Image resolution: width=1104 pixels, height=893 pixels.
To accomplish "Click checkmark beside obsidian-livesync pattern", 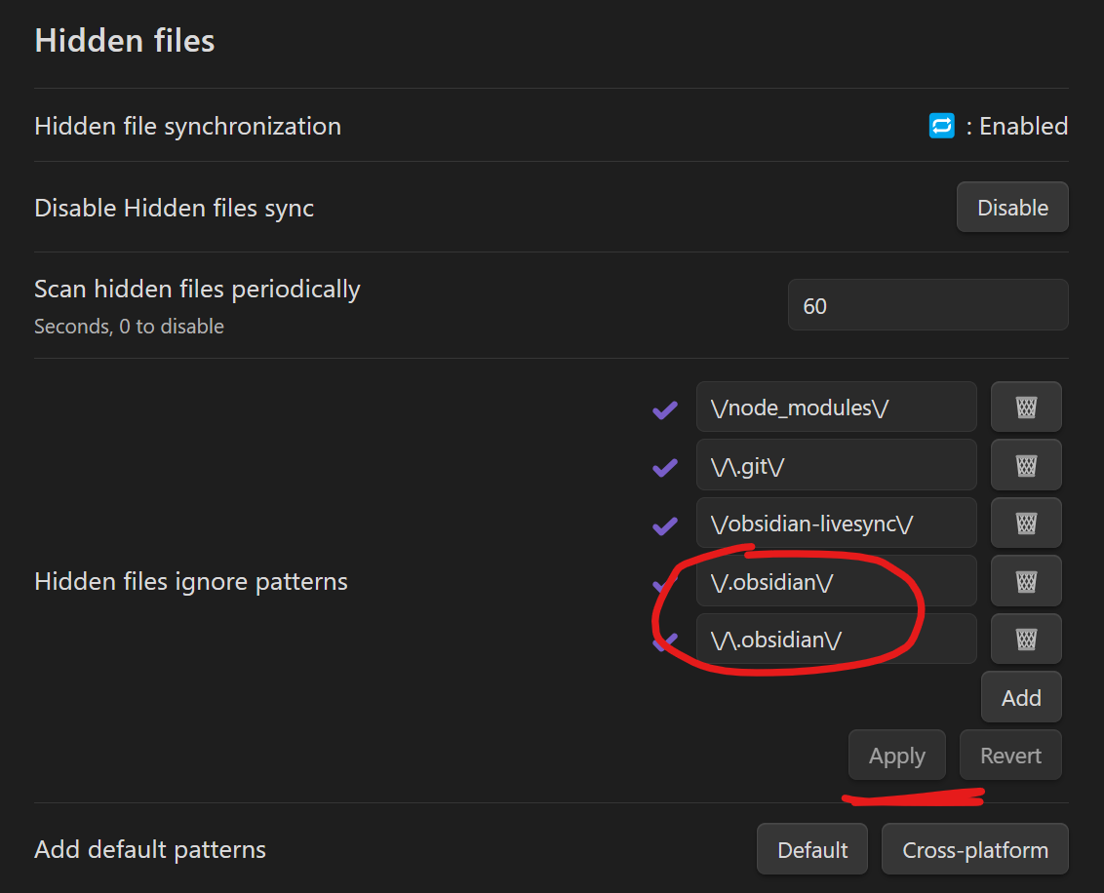I will coord(665,526).
